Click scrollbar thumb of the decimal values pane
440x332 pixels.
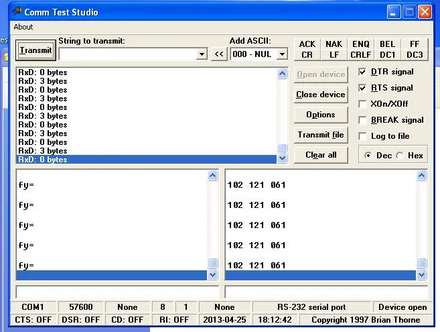pyautogui.click(x=421, y=263)
